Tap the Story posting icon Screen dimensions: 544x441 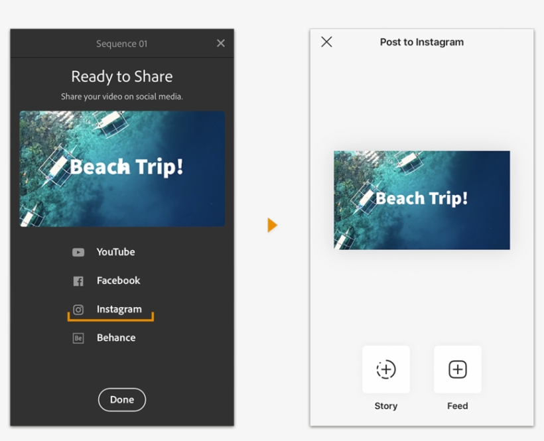click(x=385, y=369)
